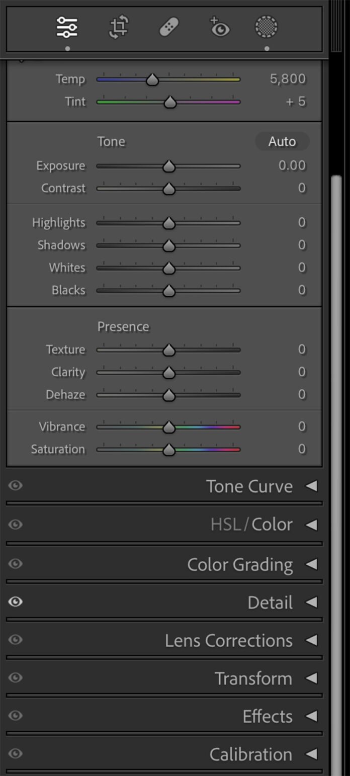
Task: Click the Detail panel eye icon
Action: click(15, 601)
